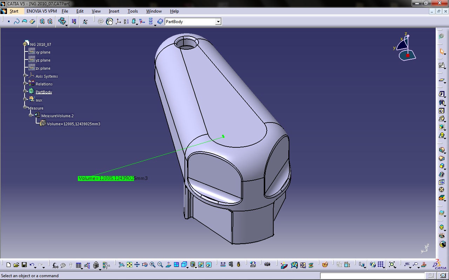Fit All In view

click(x=129, y=265)
